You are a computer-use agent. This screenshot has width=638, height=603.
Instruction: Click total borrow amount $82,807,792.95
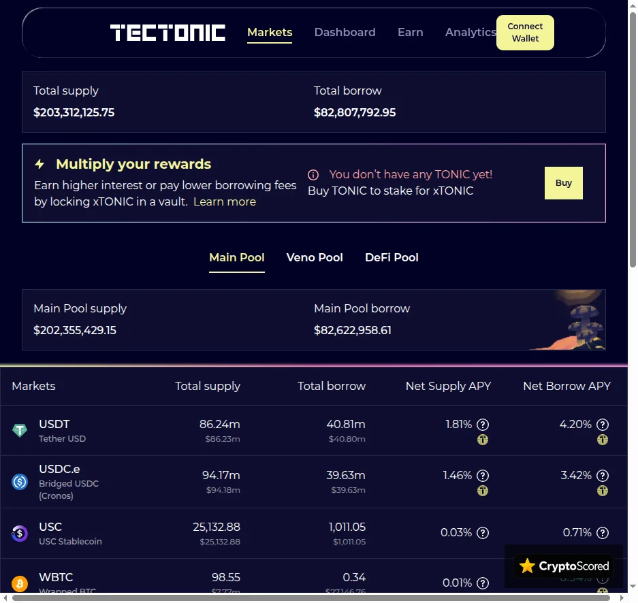click(x=354, y=112)
